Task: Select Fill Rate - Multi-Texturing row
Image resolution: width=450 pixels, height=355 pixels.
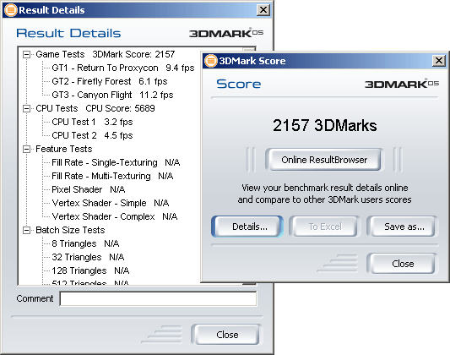Action: [x=112, y=176]
